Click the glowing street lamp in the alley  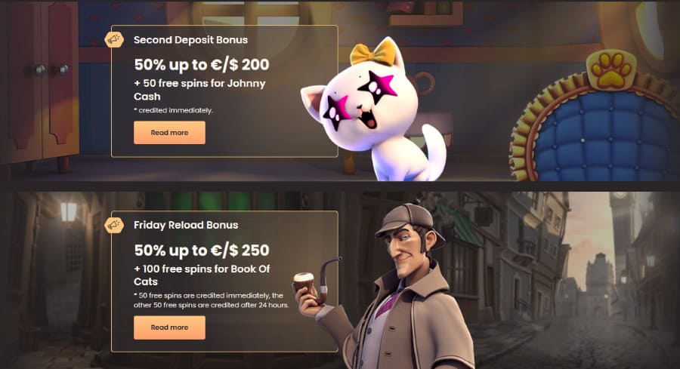tap(68, 211)
